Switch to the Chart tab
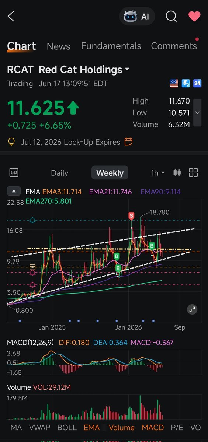 pos(21,46)
